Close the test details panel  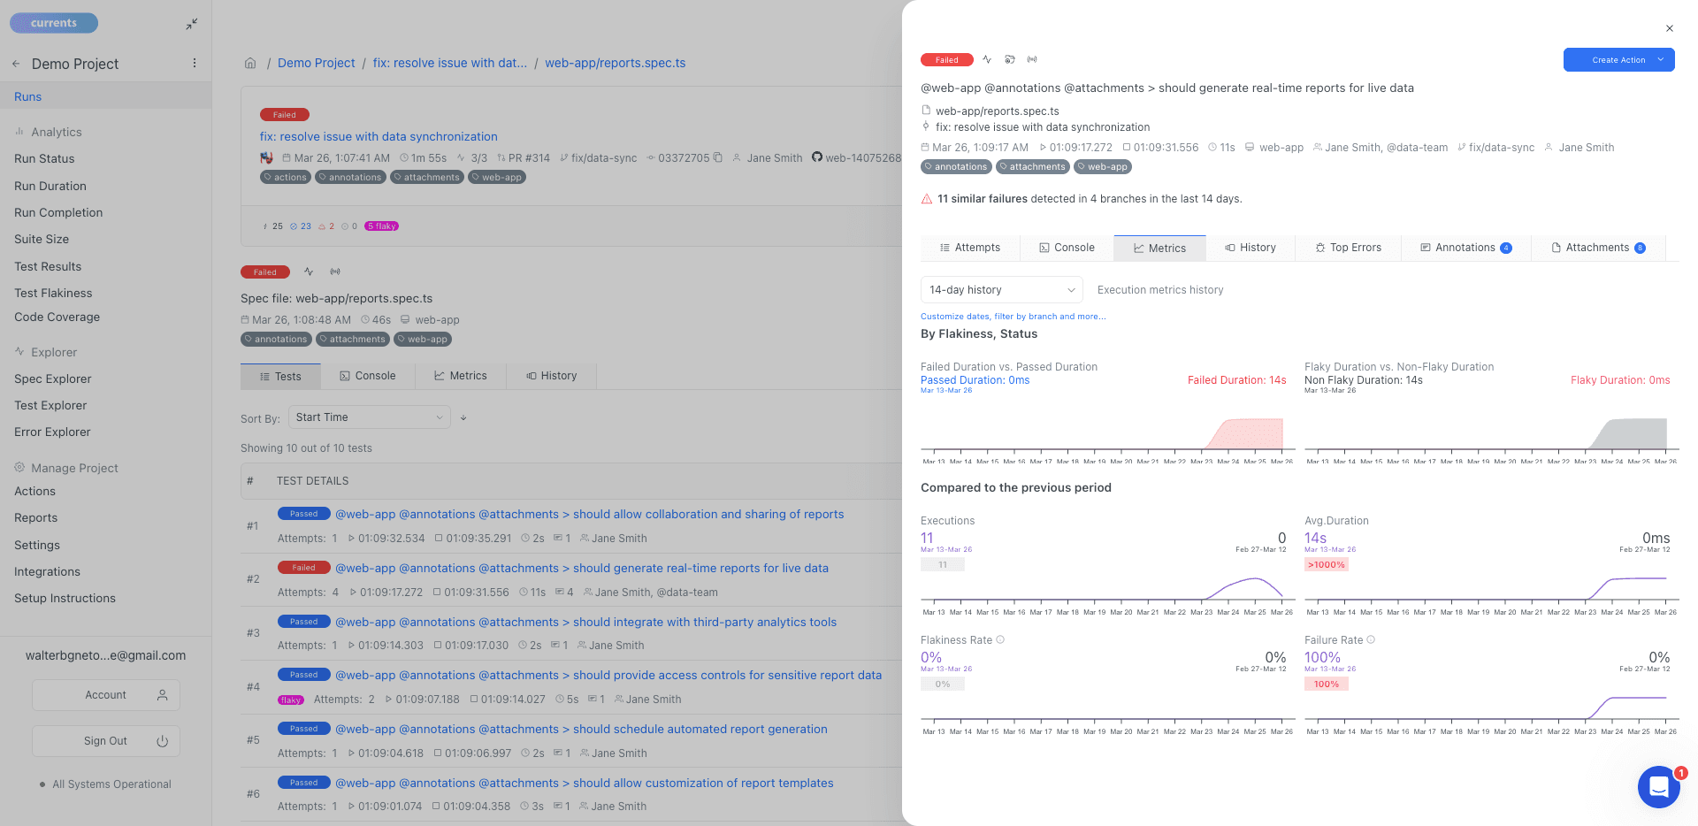tap(1670, 28)
